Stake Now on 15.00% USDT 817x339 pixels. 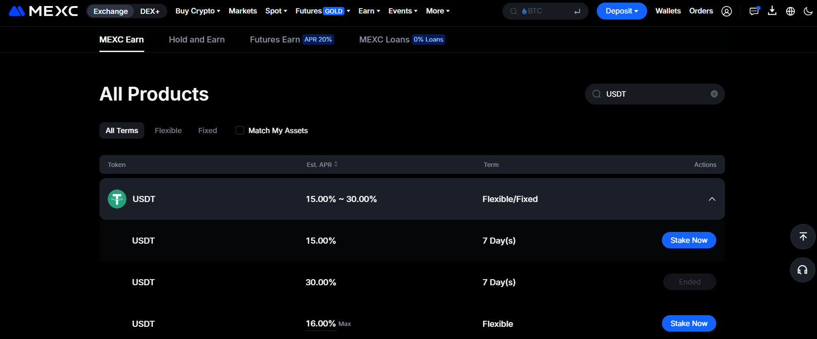click(x=688, y=240)
